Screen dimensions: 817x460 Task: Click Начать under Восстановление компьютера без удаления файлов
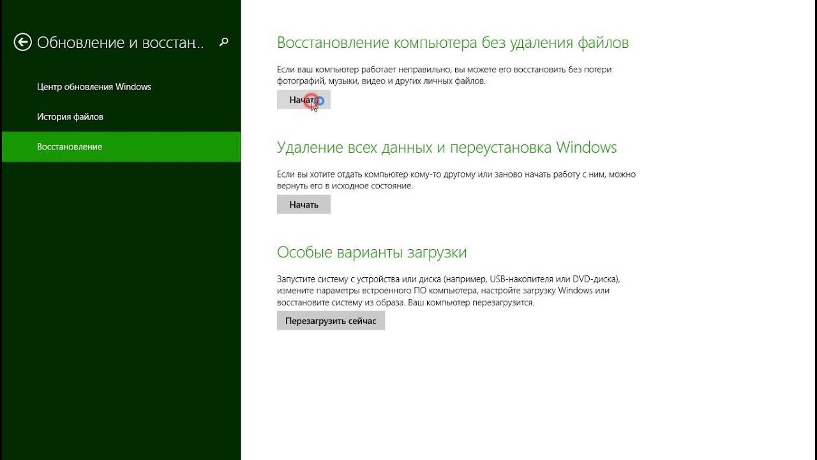click(x=304, y=100)
